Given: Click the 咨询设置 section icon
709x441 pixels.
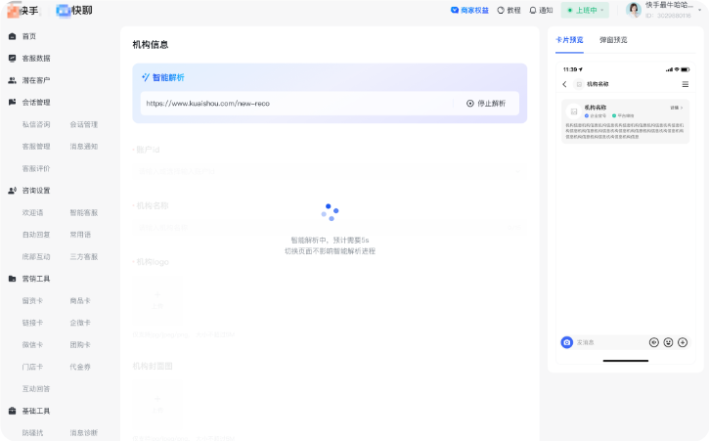Looking at the screenshot, I should [x=12, y=191].
